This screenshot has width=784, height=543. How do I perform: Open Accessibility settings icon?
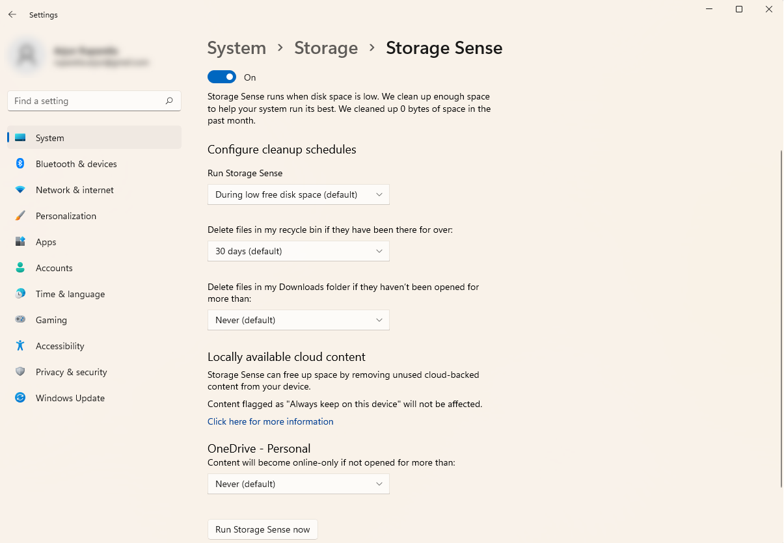[21, 346]
